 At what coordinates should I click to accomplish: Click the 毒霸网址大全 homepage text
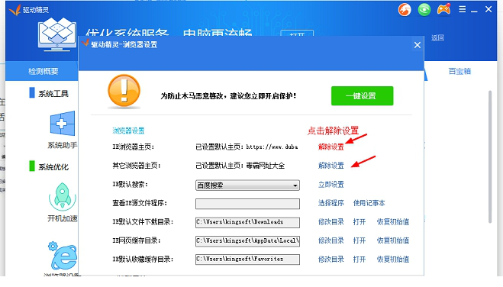[266, 166]
